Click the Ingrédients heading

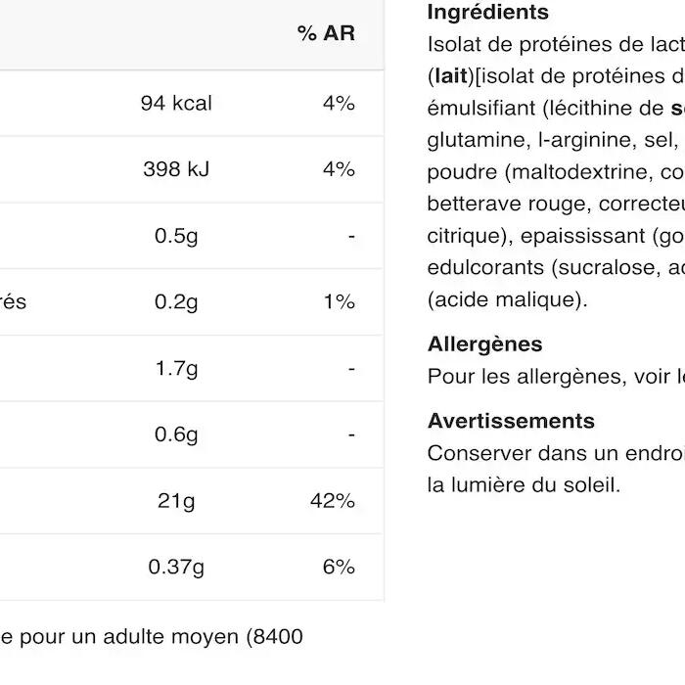pyautogui.click(x=487, y=13)
